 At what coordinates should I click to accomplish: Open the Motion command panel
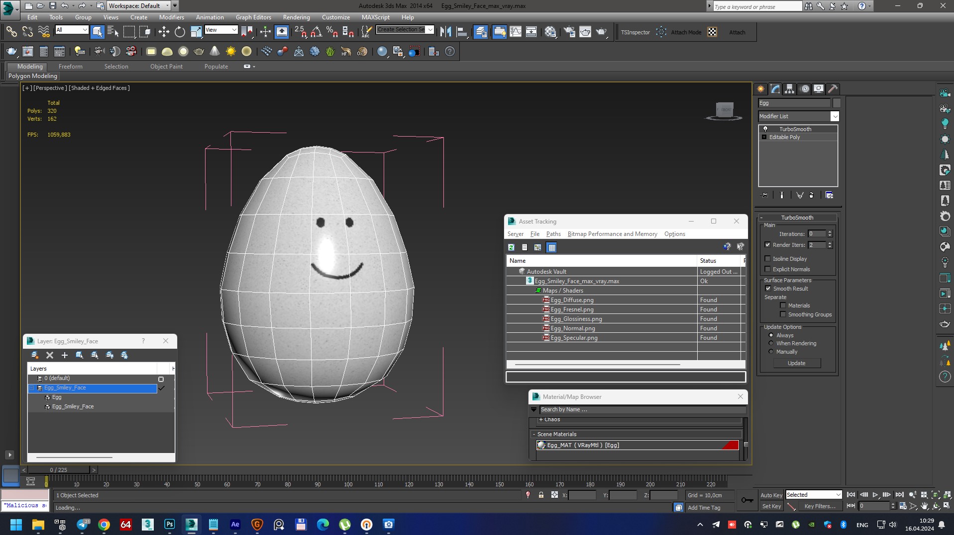tap(805, 89)
